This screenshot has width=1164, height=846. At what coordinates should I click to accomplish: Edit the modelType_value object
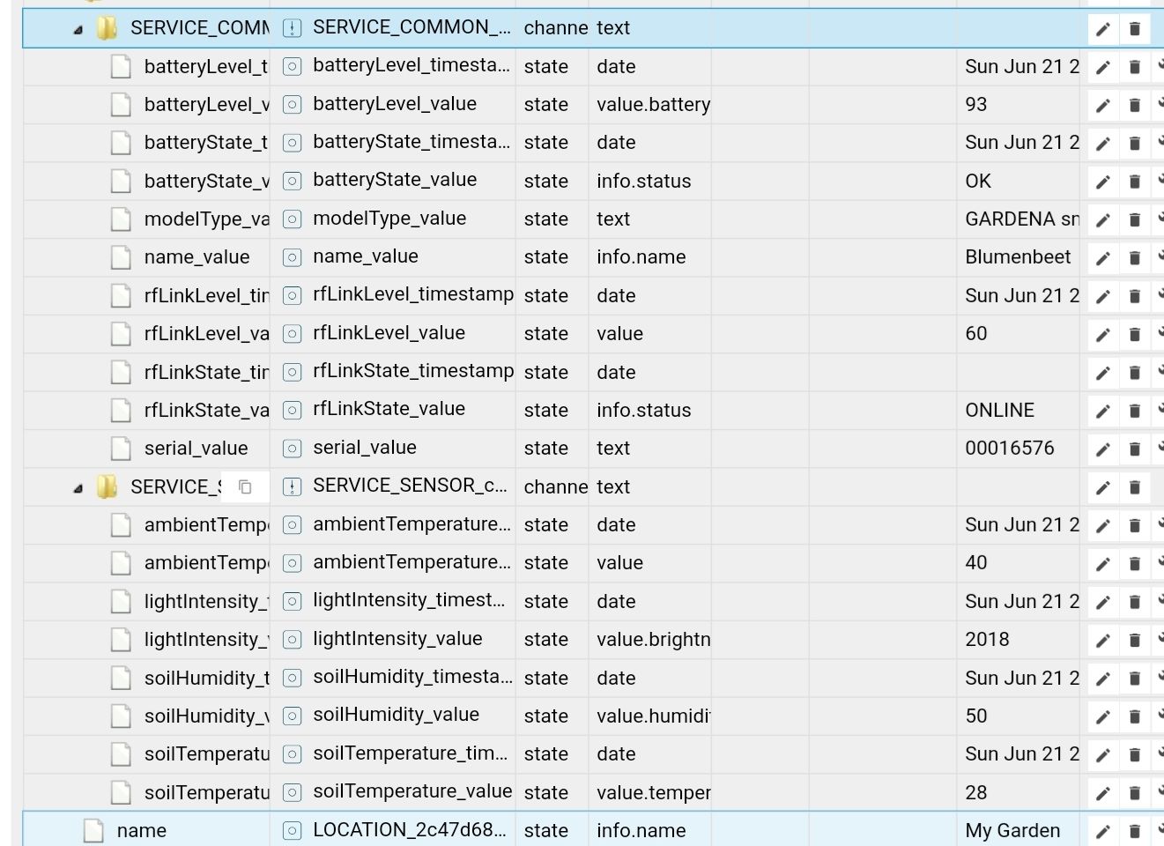pyautogui.click(x=1103, y=220)
